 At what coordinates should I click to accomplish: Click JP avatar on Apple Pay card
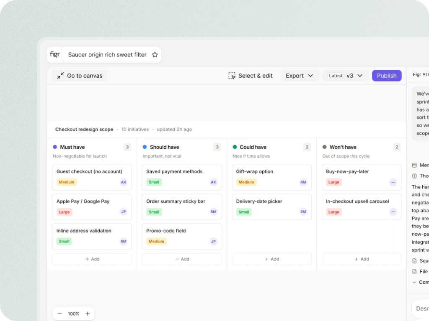(124, 211)
